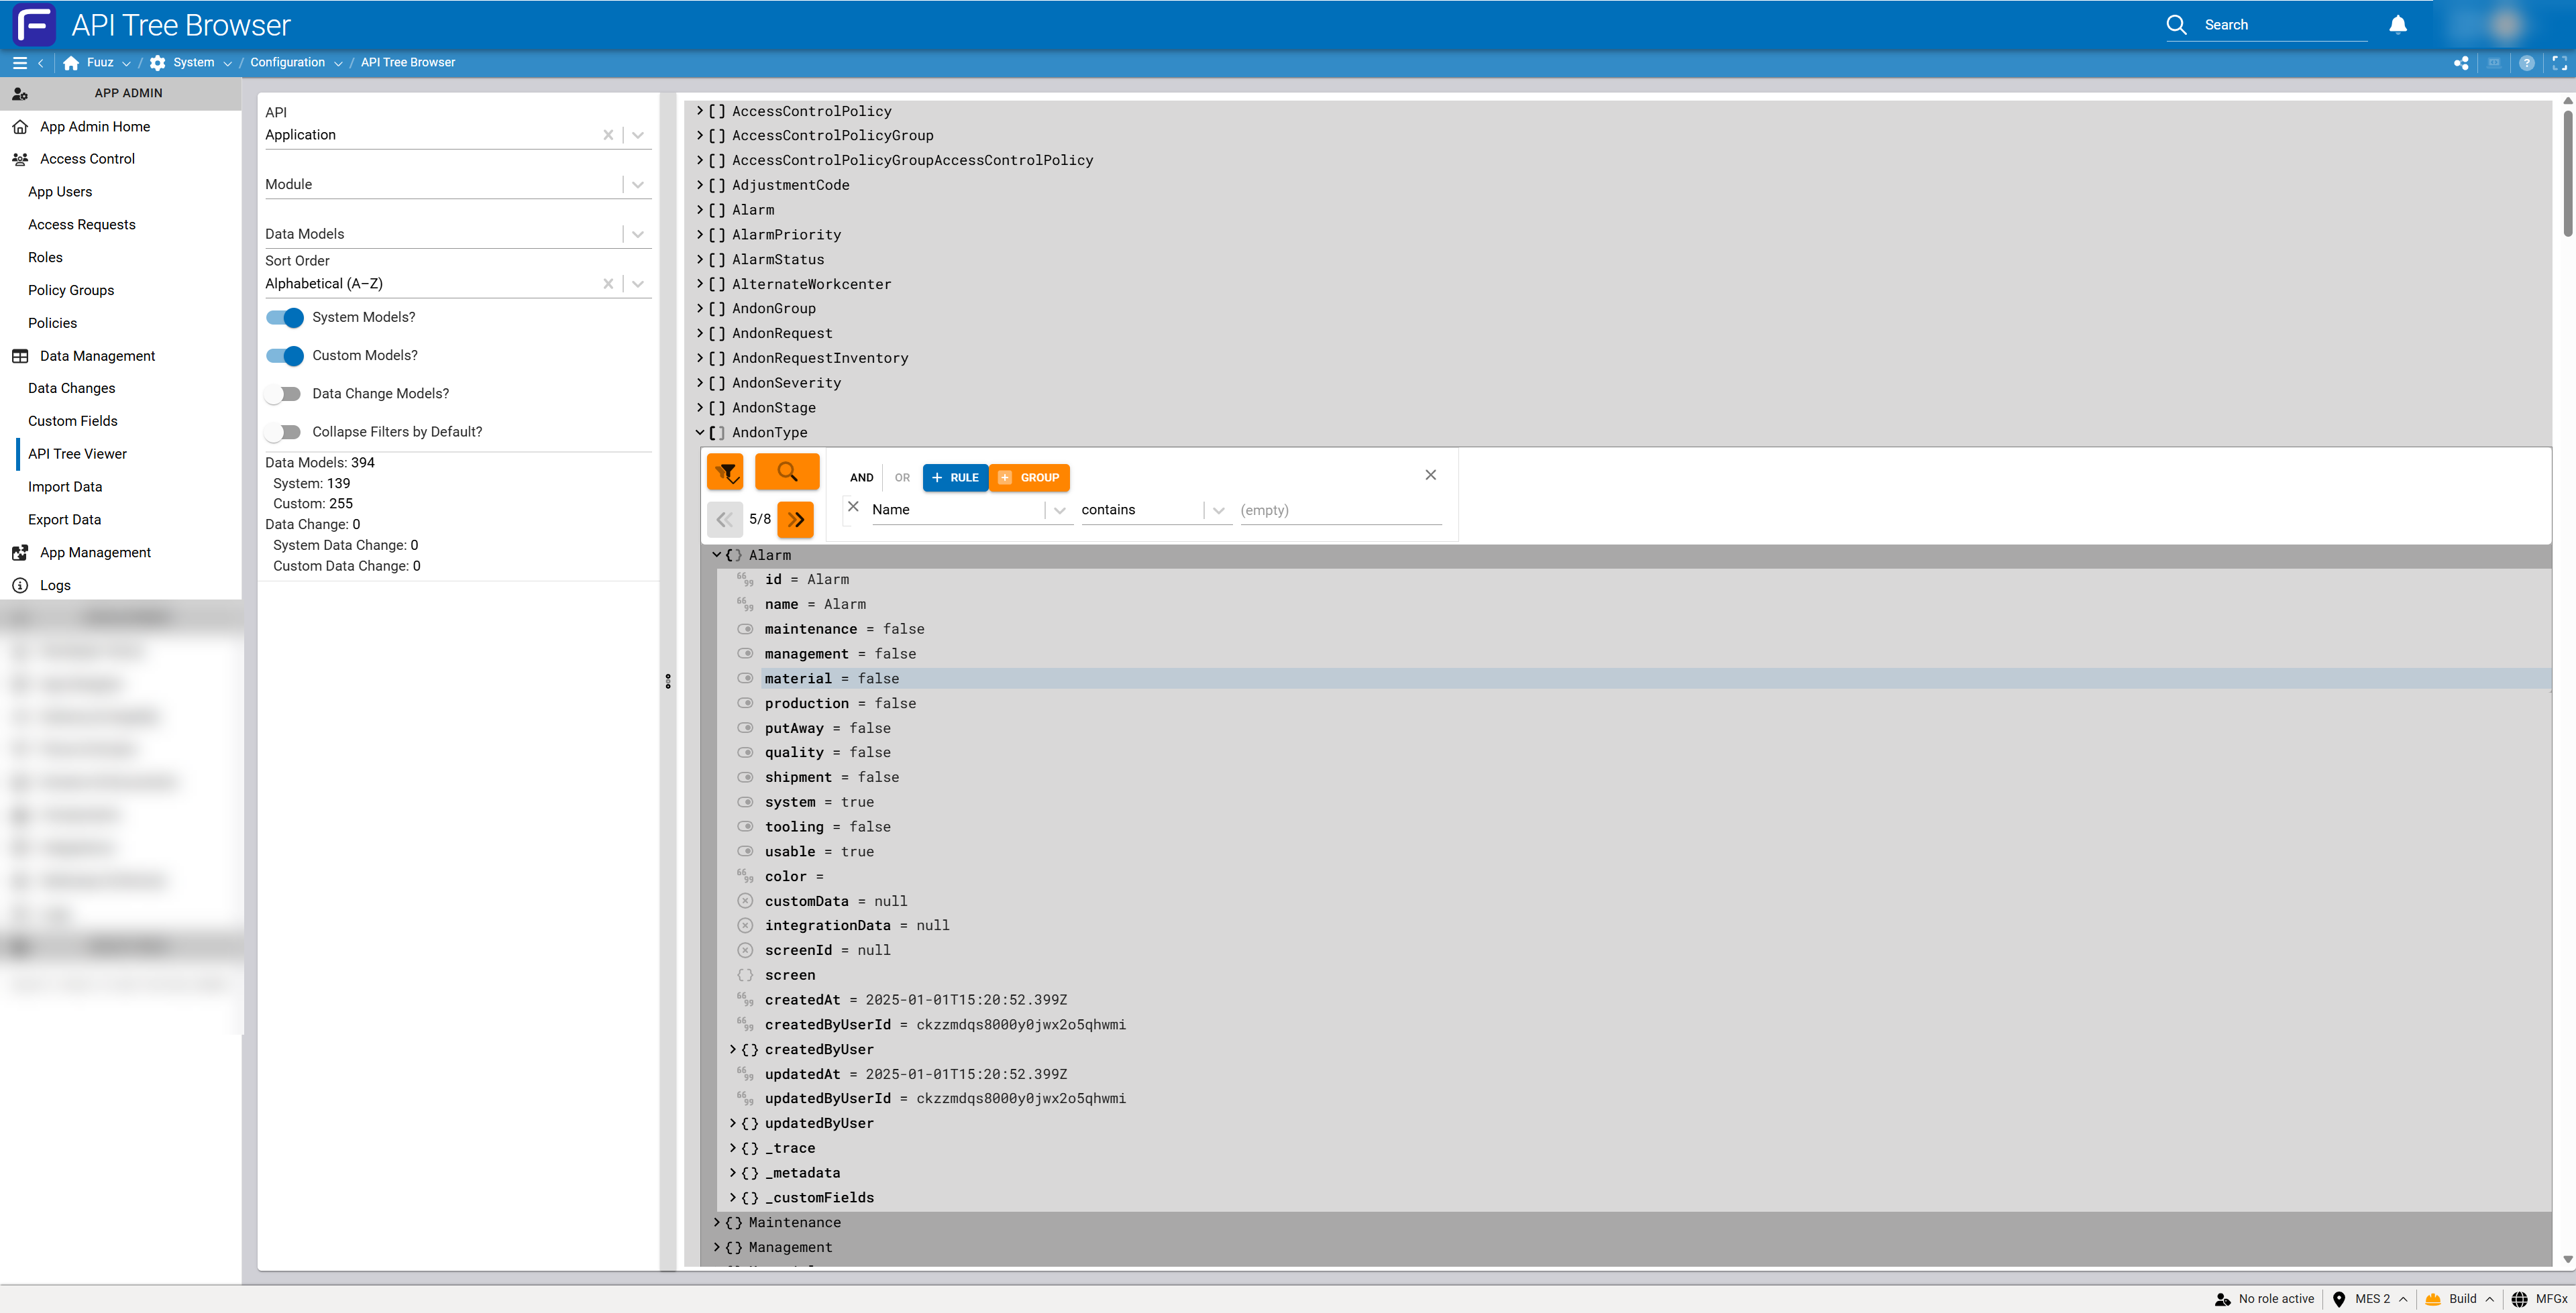The height and width of the screenshot is (1313, 2576).
Task: Open help question mark icon
Action: tap(2527, 63)
